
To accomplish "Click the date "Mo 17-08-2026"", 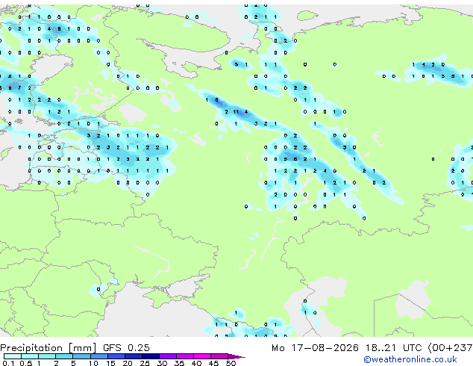I will click(316, 348).
